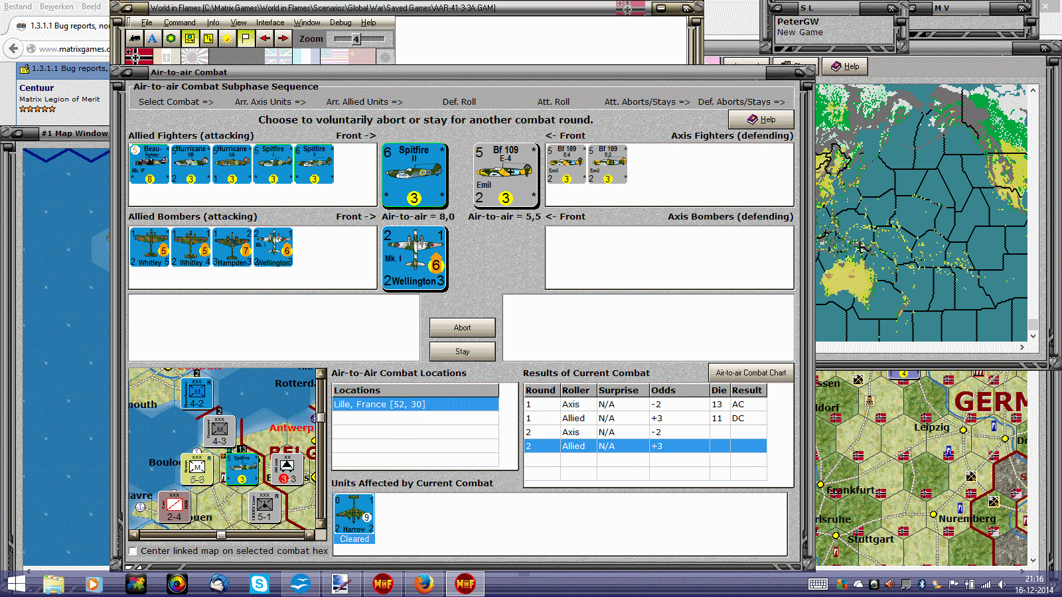Click the blue letter A toolbar icon

click(x=153, y=38)
